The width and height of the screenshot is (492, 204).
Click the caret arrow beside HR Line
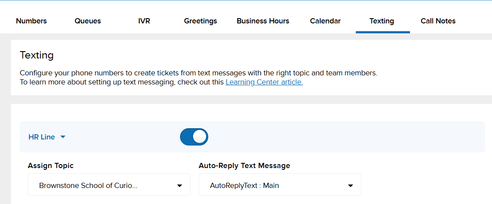tap(63, 137)
